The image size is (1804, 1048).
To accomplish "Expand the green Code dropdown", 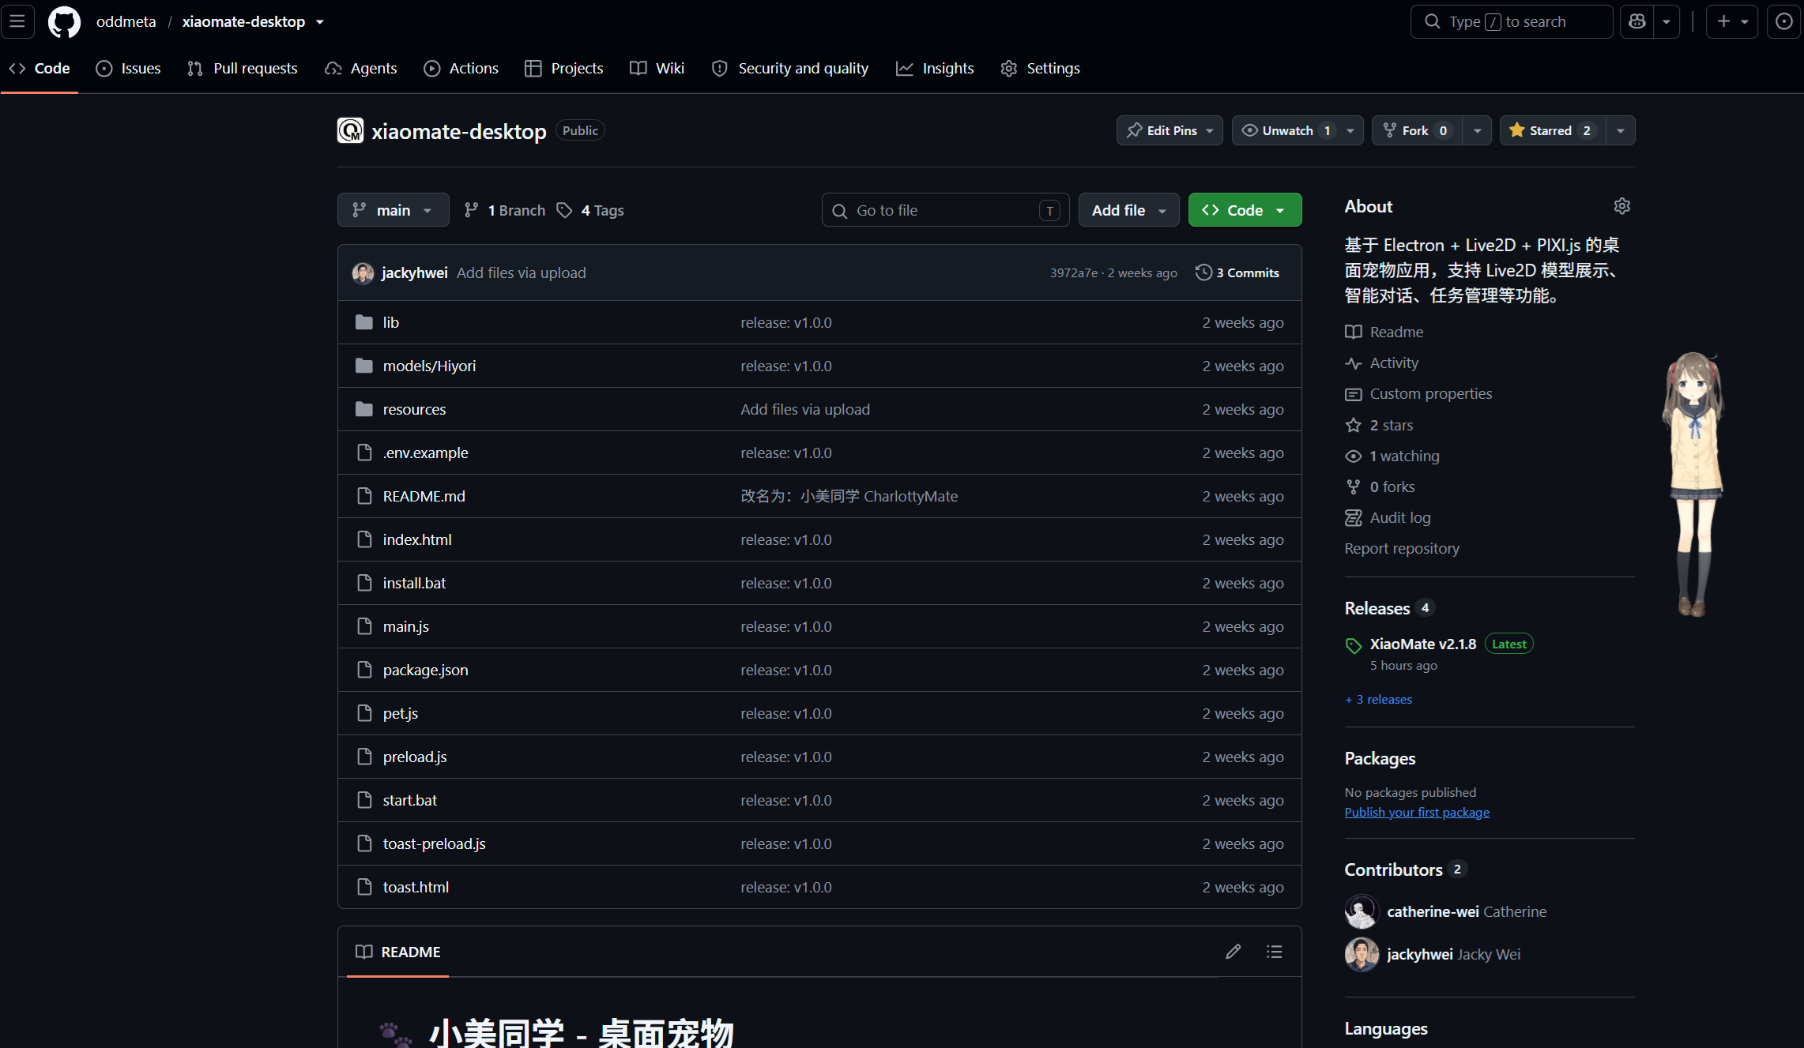I will click(x=1245, y=210).
